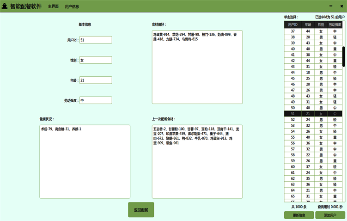Image resolution: width=347 pixels, height=221 pixels.
Task: Click the 劳动强度 input field
Action: pyautogui.click(x=96, y=100)
